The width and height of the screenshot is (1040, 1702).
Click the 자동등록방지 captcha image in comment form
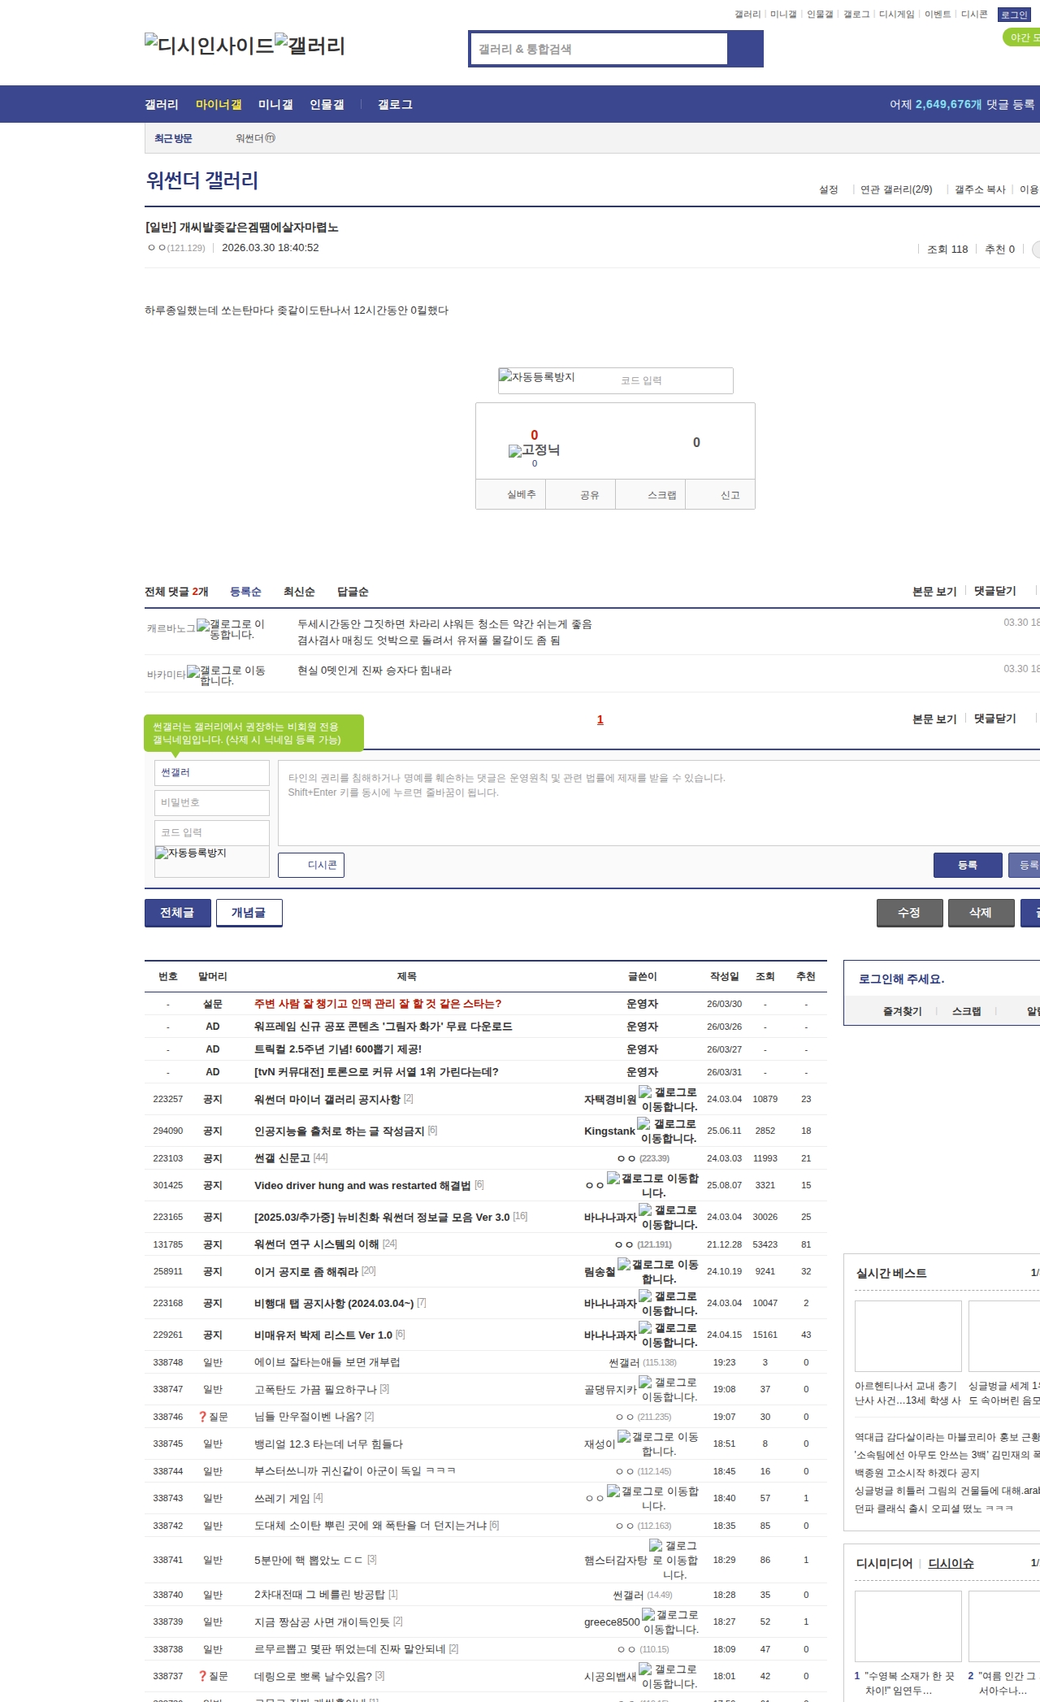(211, 861)
